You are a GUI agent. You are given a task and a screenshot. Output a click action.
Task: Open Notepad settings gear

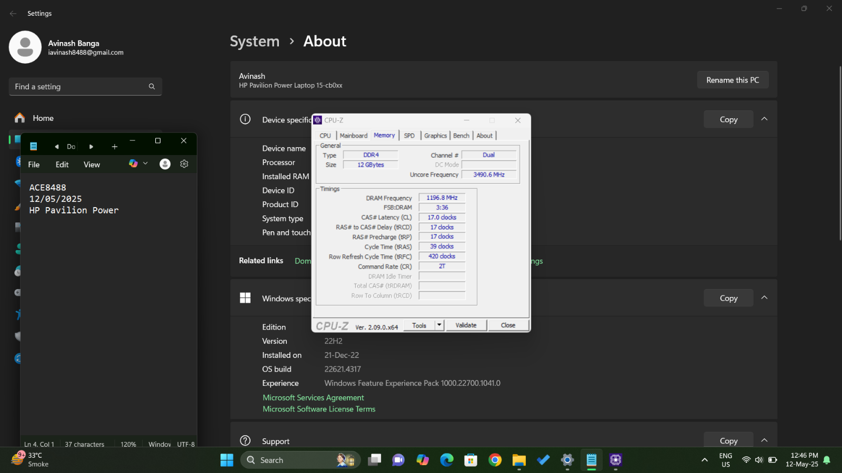pyautogui.click(x=184, y=164)
